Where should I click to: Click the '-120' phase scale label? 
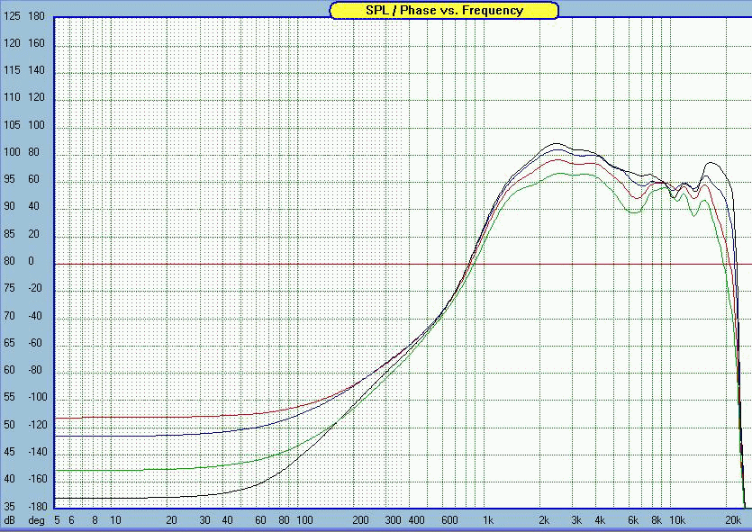point(38,425)
